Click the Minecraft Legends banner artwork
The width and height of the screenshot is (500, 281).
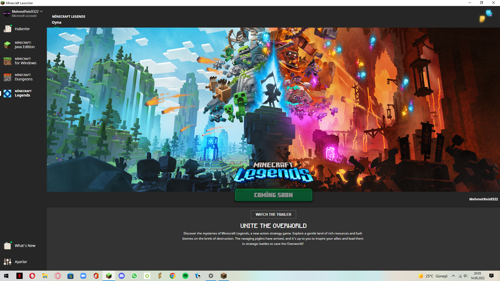click(273, 109)
